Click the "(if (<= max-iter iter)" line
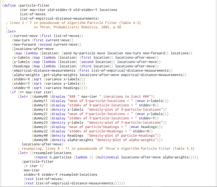The image size is (217, 187). click(x=32, y=92)
